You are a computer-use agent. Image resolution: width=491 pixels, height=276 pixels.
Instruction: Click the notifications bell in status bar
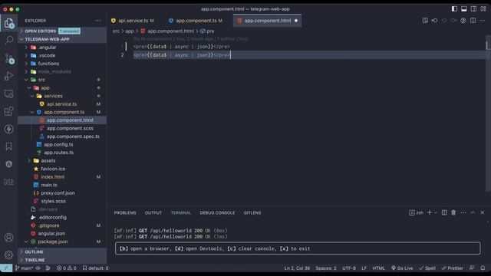(483, 268)
